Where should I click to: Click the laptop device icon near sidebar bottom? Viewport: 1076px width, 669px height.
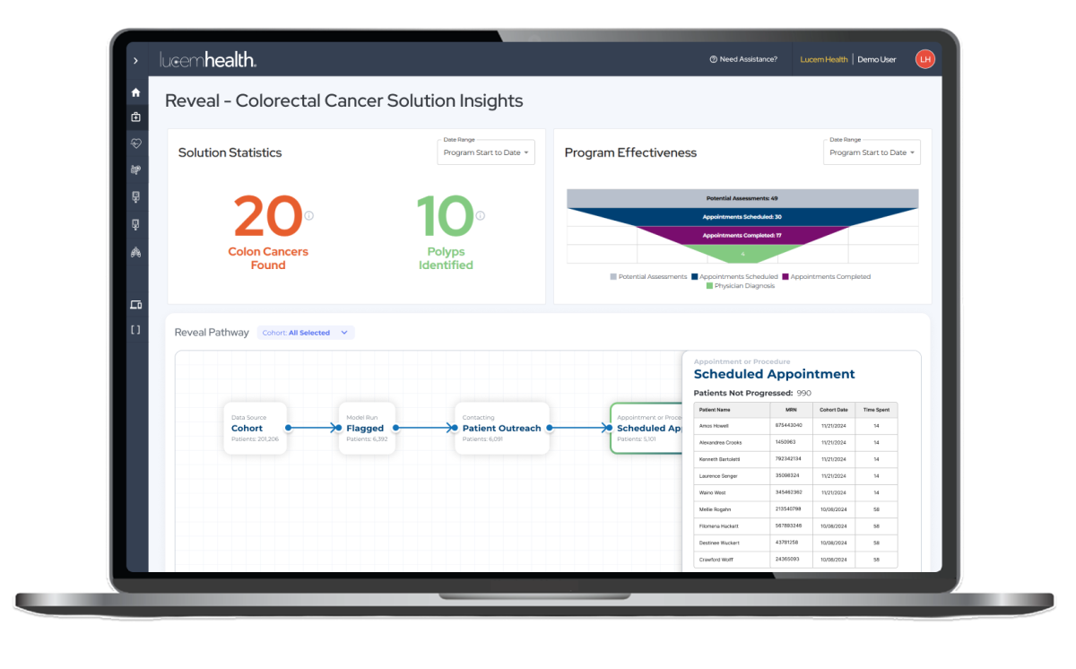click(x=136, y=304)
